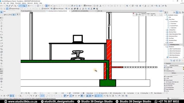The width and height of the screenshot is (184, 103).
Task: Open the zoom percentage dropdown
Action: pyautogui.click(x=40, y=93)
